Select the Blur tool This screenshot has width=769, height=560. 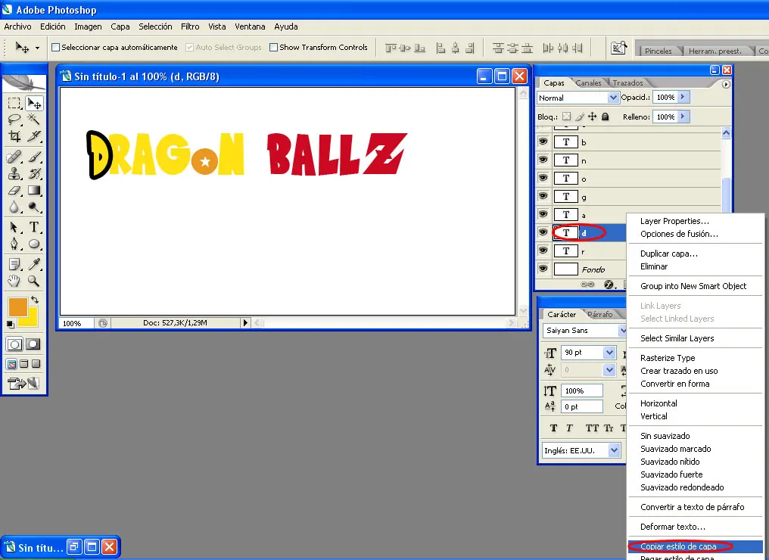pos(14,207)
